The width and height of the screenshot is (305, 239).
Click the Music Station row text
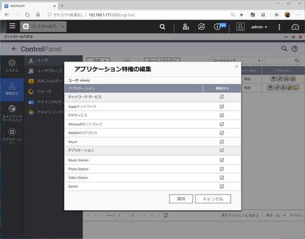pyautogui.click(x=79, y=160)
